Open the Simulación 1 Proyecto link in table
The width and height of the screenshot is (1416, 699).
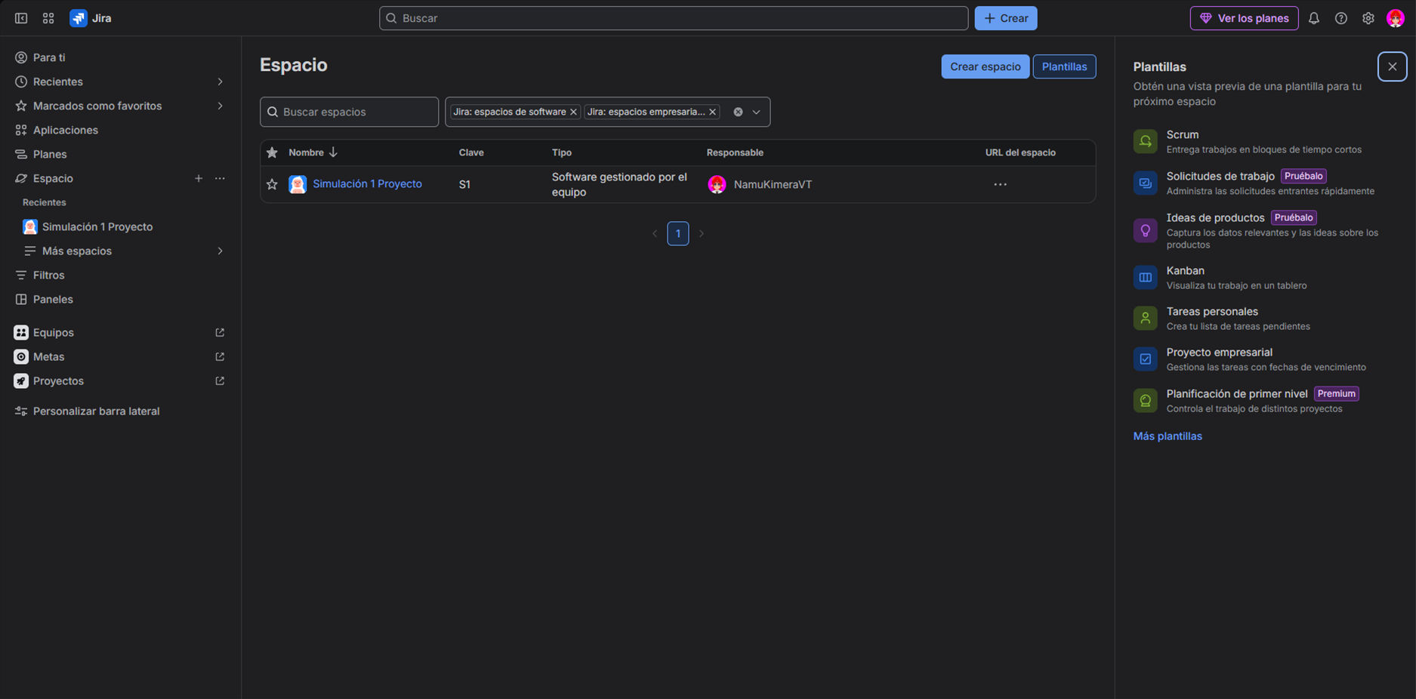click(x=367, y=183)
